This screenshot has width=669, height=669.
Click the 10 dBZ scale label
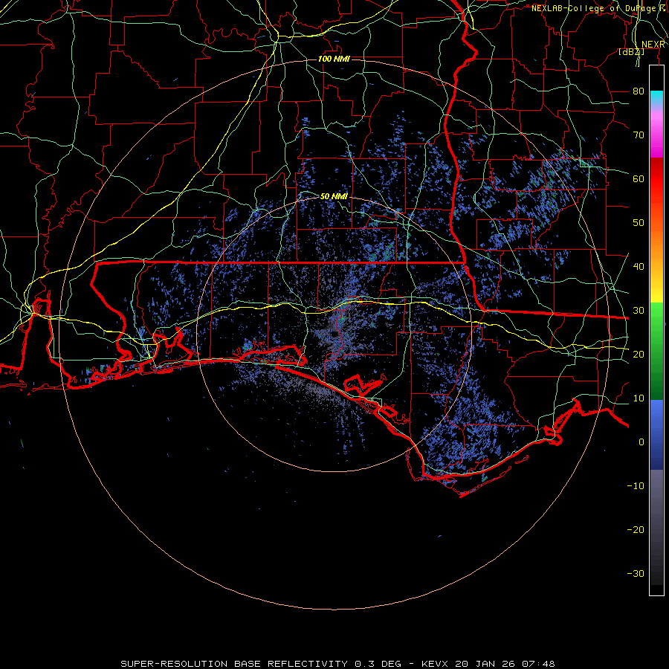point(639,398)
